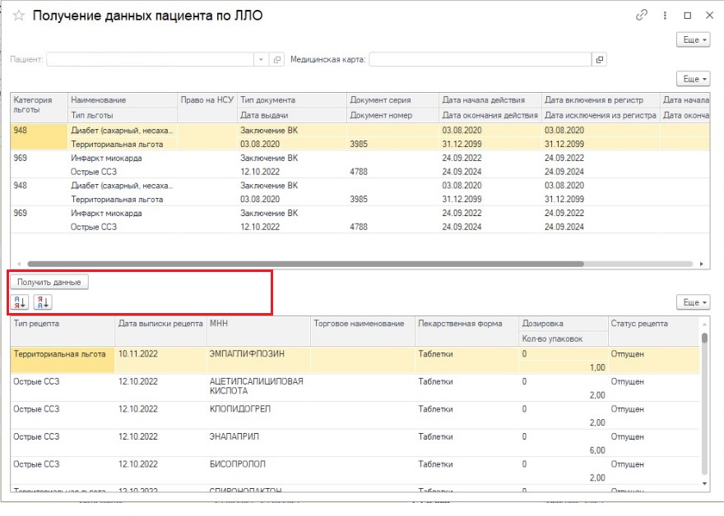This screenshot has width=724, height=516.
Task: Open the Еще menu above the benefits table
Action: (x=693, y=79)
